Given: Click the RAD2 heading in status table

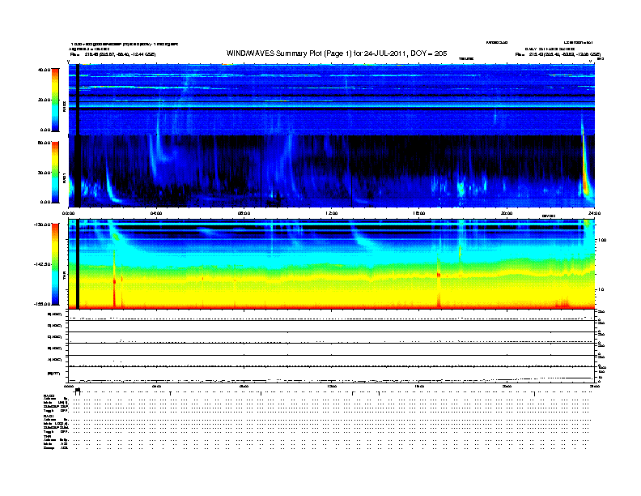Looking at the screenshot, I should pos(49,396).
